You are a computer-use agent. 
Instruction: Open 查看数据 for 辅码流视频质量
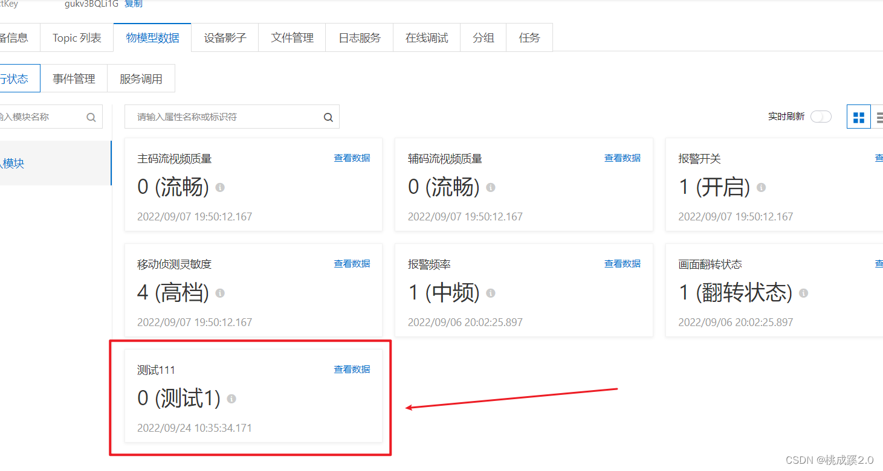[x=623, y=158]
